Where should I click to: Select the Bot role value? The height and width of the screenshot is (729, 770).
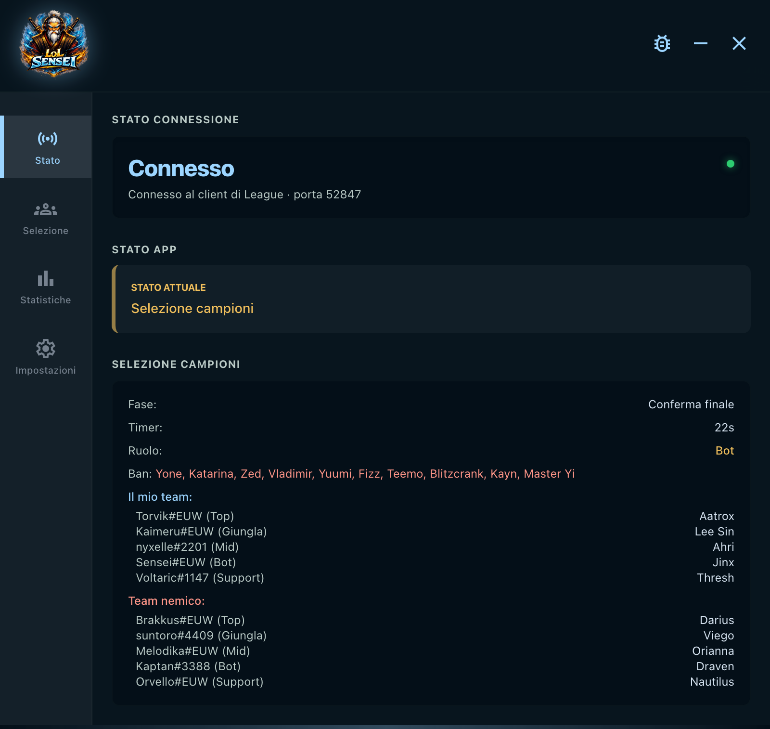(725, 451)
